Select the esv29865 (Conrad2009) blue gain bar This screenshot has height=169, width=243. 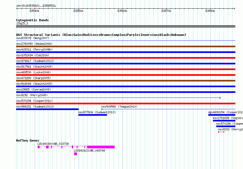(126, 92)
